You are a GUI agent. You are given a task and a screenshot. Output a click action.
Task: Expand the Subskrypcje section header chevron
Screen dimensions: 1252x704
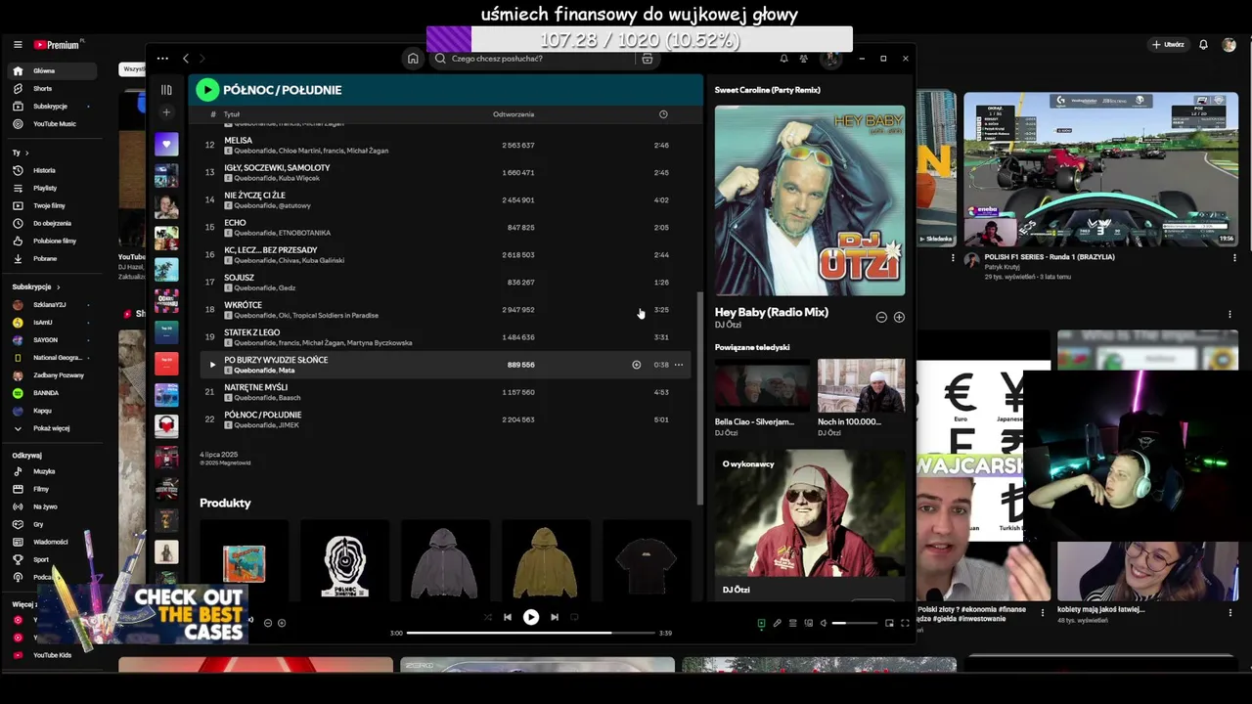tap(58, 286)
